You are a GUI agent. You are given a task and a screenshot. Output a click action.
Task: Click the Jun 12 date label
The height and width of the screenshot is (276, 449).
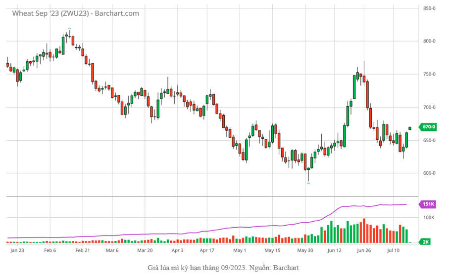[335, 250]
